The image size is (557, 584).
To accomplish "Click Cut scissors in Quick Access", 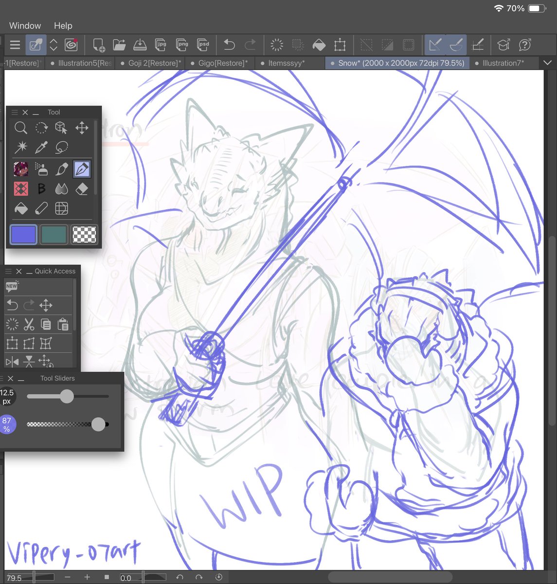I will (29, 324).
